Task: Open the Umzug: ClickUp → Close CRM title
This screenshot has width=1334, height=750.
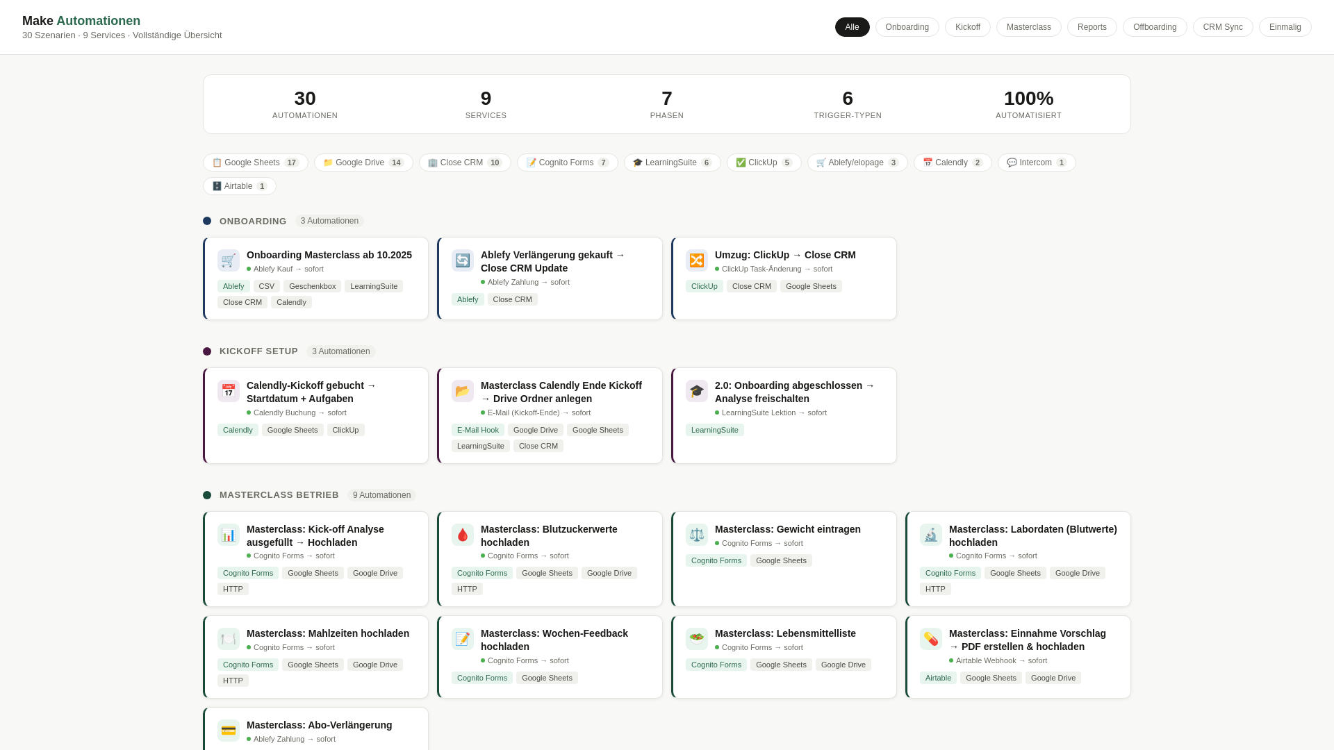Action: (785, 255)
